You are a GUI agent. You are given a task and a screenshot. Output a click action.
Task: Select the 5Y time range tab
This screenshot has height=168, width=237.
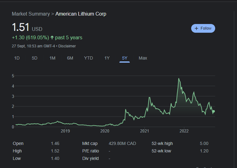click(x=124, y=58)
